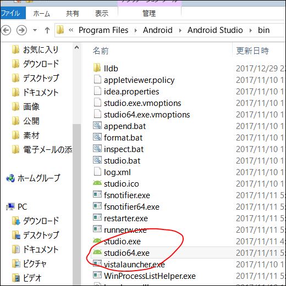
Task: Show hidden breadcrumb path chevron
Action: point(71,30)
